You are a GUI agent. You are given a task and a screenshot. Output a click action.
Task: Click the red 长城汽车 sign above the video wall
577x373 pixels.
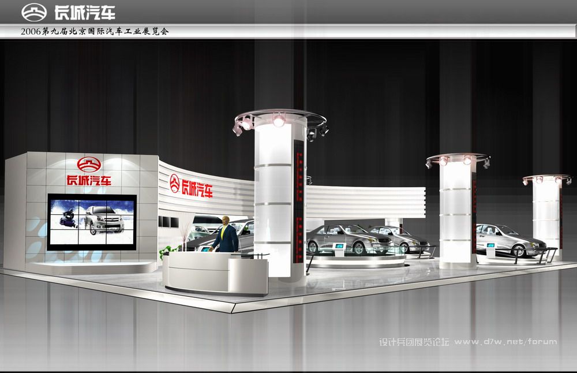[x=89, y=180]
